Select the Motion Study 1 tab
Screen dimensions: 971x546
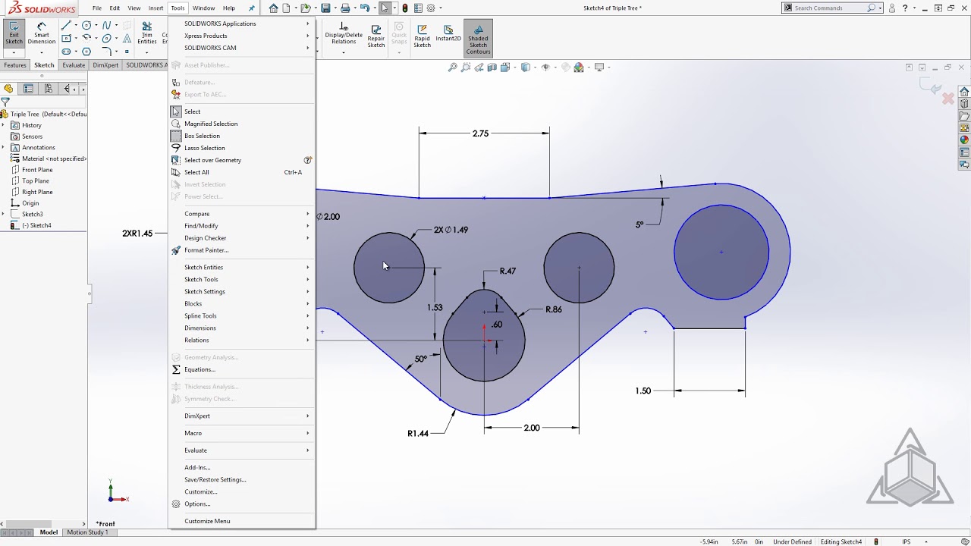point(88,532)
